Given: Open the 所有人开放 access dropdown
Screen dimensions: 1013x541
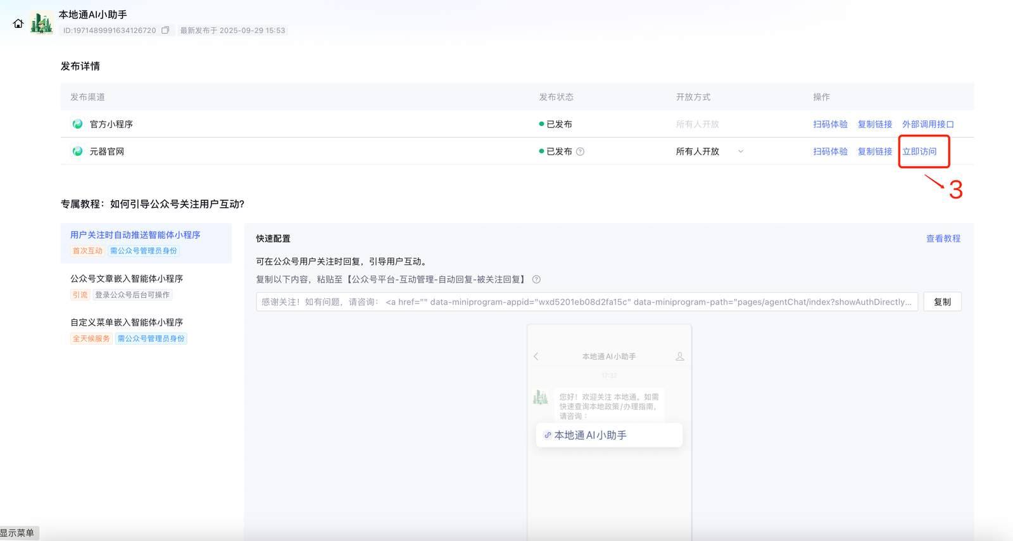Looking at the screenshot, I should point(709,151).
